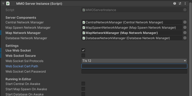192x96 pixels.
Task: Open the Web Socket Ssl Protocols dropdown
Action: pyautogui.click(x=134, y=61)
